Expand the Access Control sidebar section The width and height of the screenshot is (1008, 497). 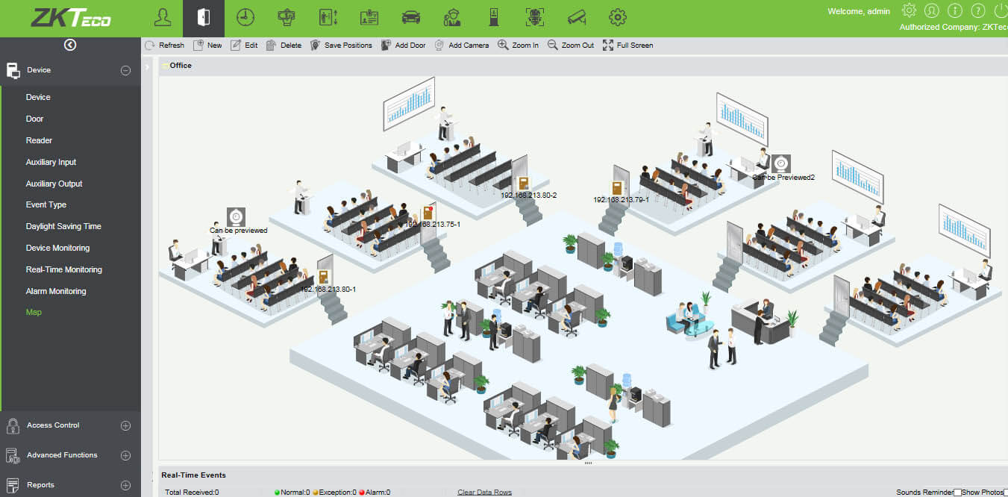pyautogui.click(x=125, y=425)
